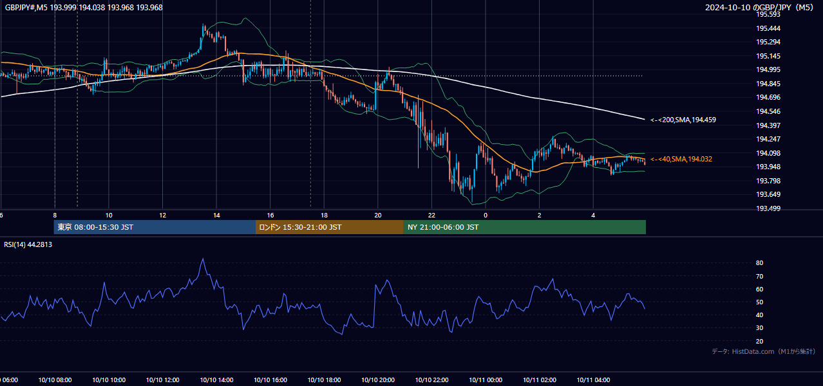
Task: Click price axis label 193.649
Action: click(x=768, y=194)
